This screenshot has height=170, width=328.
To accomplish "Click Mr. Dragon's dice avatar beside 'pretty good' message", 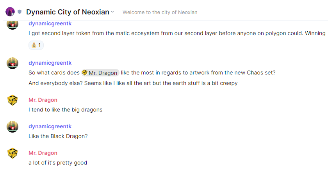I will point(12,153).
